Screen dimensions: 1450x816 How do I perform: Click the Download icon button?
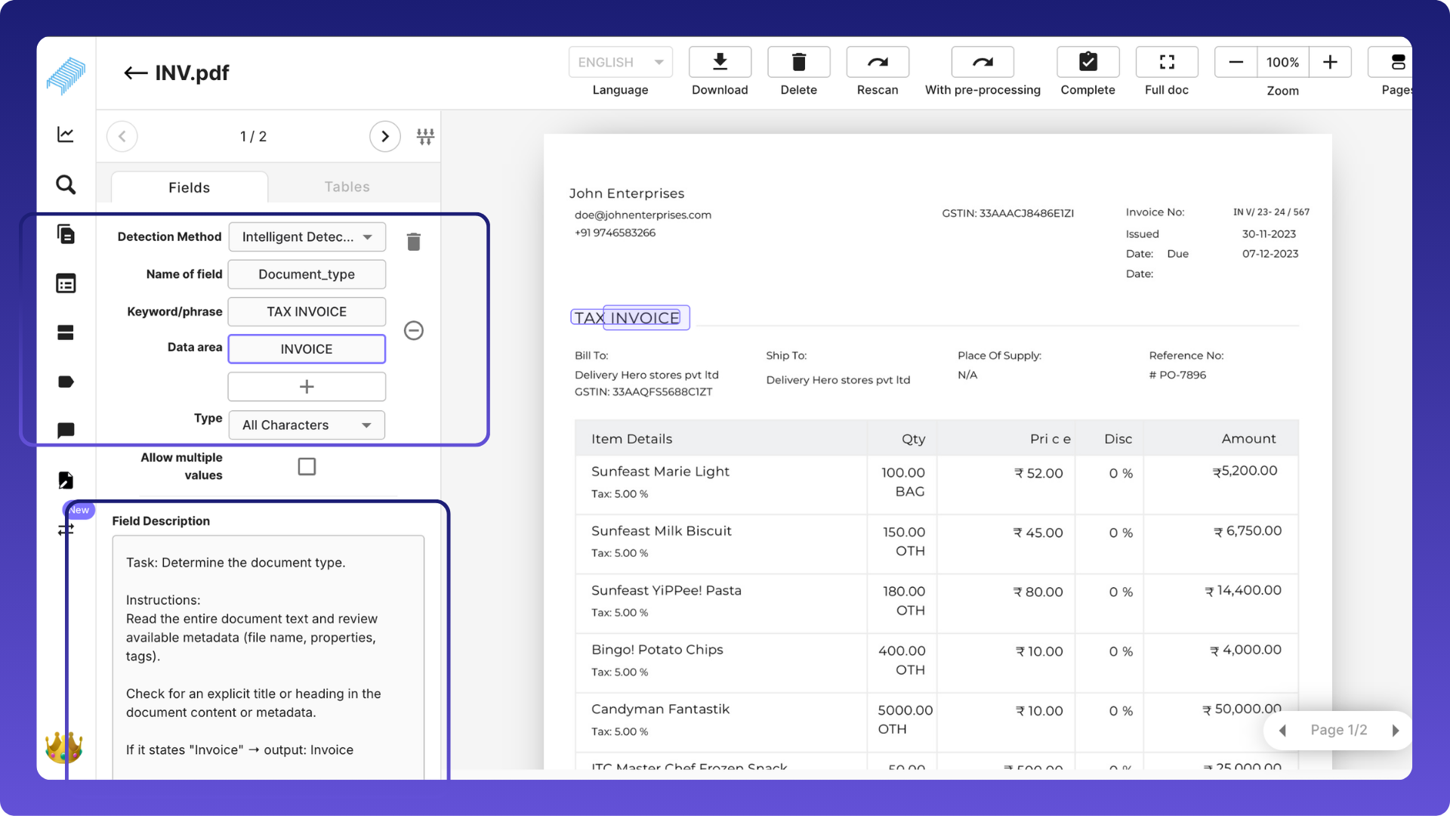pos(720,62)
